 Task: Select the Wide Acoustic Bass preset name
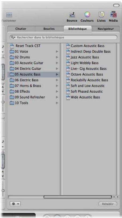[85, 97]
